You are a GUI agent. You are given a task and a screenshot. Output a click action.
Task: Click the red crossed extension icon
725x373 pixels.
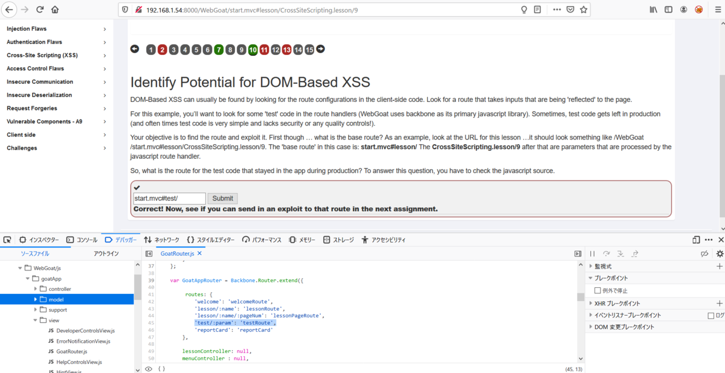click(x=698, y=10)
